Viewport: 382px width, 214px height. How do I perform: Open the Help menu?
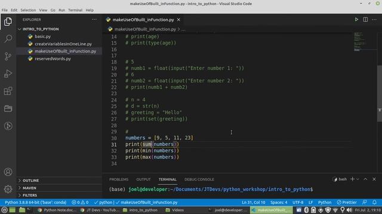[x=90, y=10]
